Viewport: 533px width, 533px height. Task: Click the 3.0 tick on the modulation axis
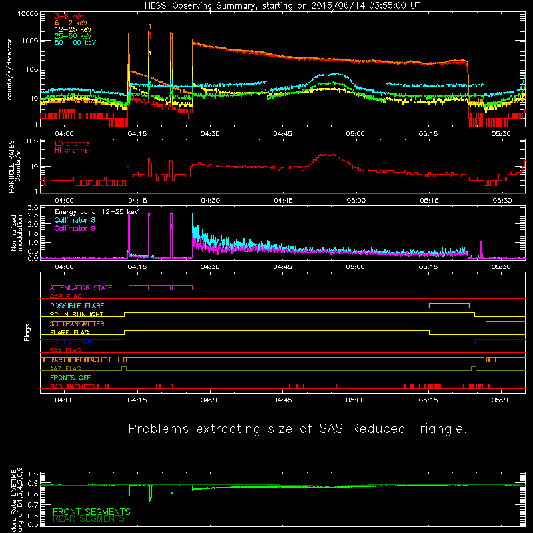(x=33, y=208)
